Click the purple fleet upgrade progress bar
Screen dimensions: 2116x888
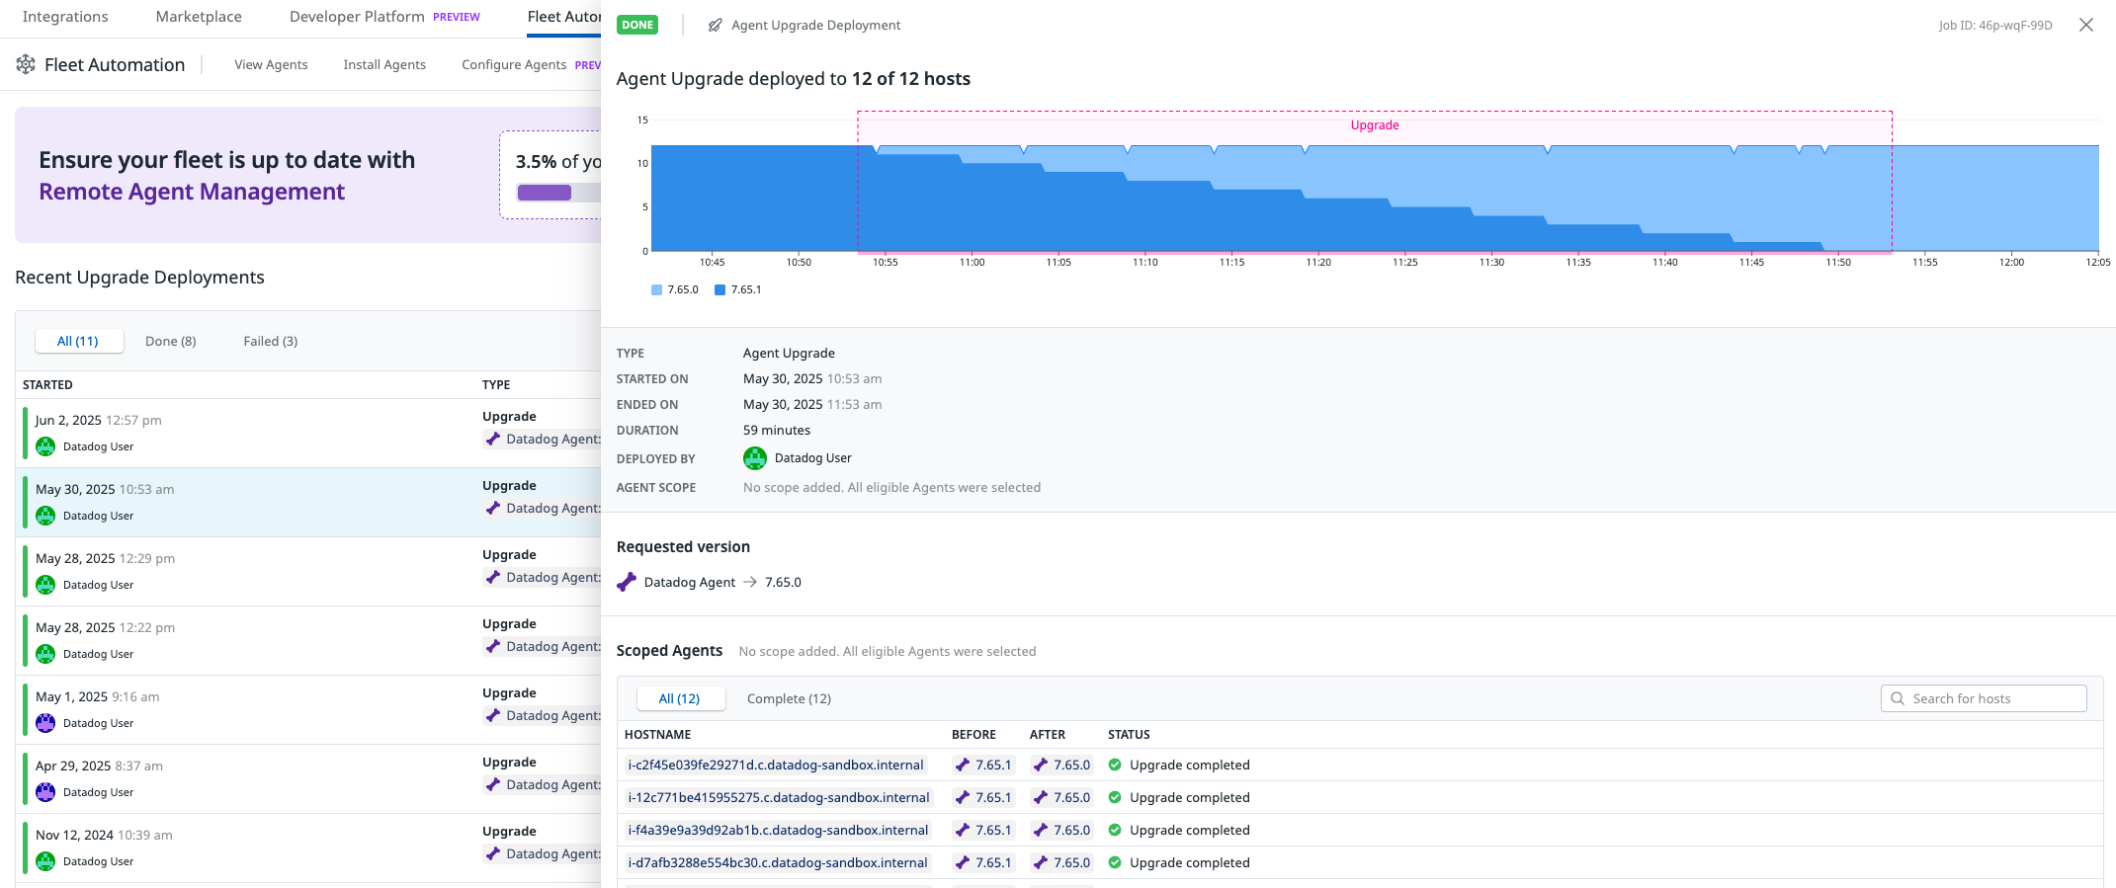tap(545, 193)
